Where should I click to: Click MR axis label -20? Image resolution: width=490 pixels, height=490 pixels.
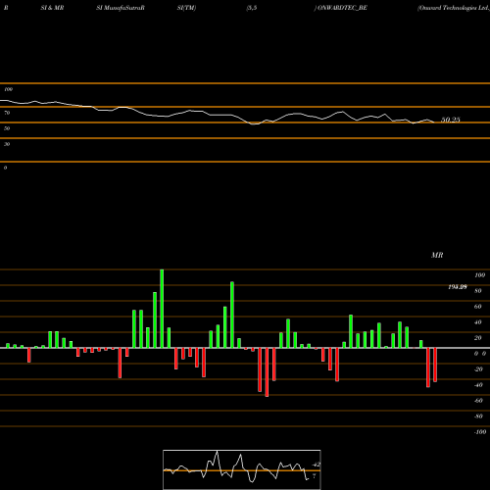(x=478, y=369)
